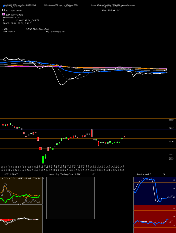Click the 'SI 14/3: 42.84 / 49.78' value
The image size is (176, 233).
(x=27, y=20)
